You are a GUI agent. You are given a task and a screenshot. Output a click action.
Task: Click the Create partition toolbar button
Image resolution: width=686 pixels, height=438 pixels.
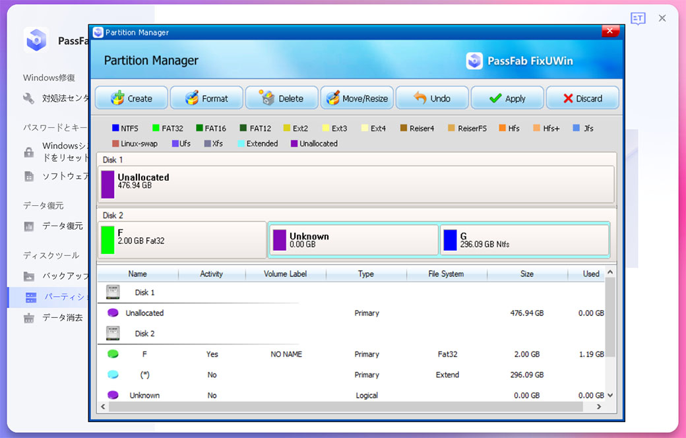(131, 98)
